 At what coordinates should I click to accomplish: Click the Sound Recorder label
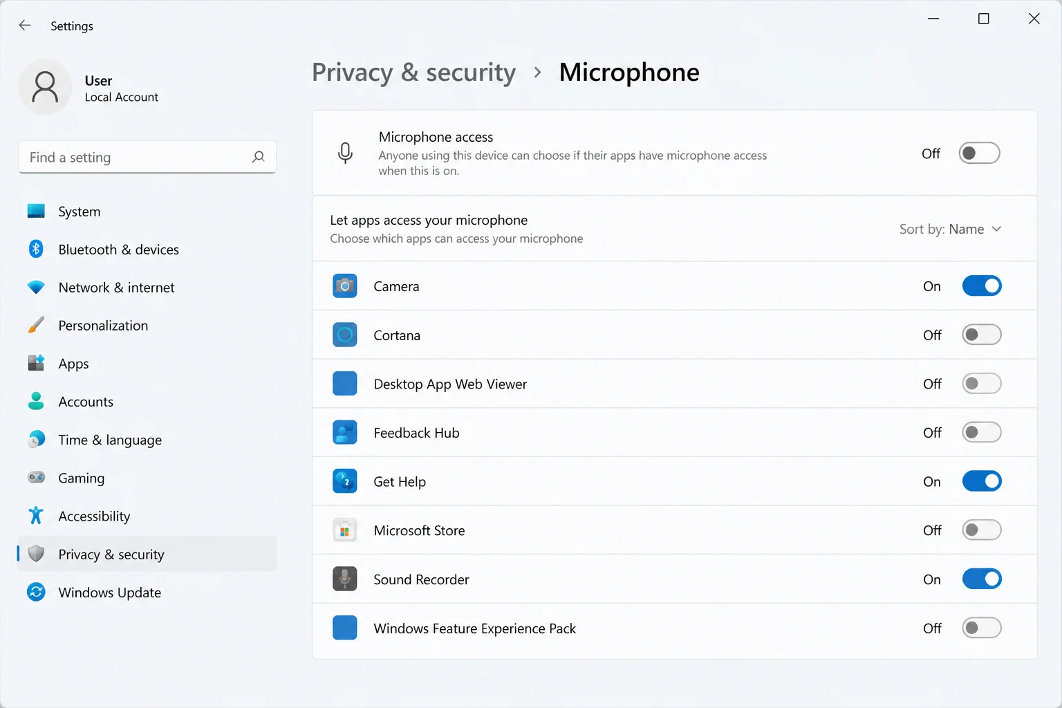[421, 579]
